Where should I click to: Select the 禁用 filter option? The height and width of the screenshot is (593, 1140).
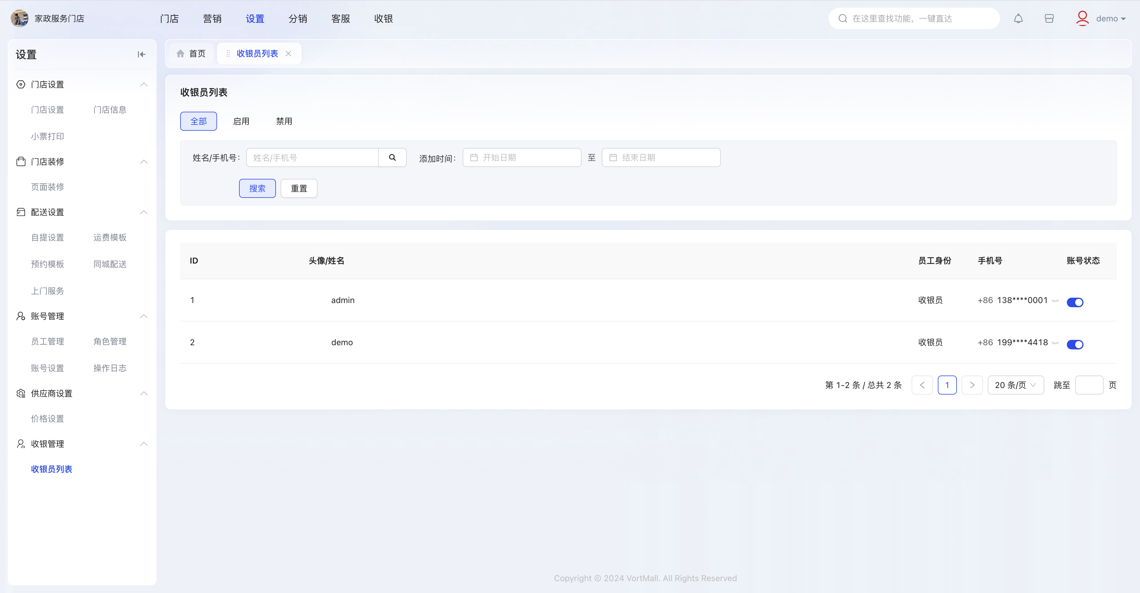[284, 121]
